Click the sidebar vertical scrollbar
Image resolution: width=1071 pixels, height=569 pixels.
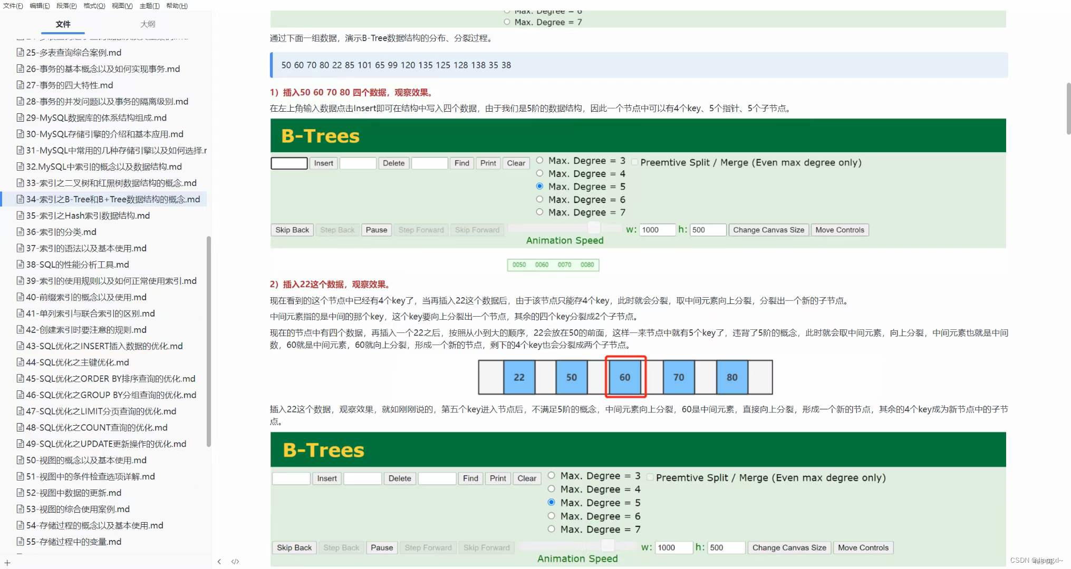[209, 341]
